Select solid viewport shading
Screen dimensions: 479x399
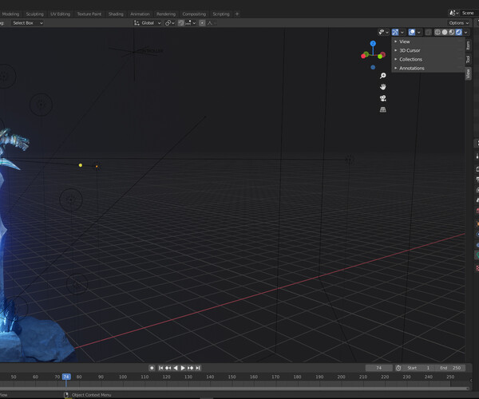[445, 32]
